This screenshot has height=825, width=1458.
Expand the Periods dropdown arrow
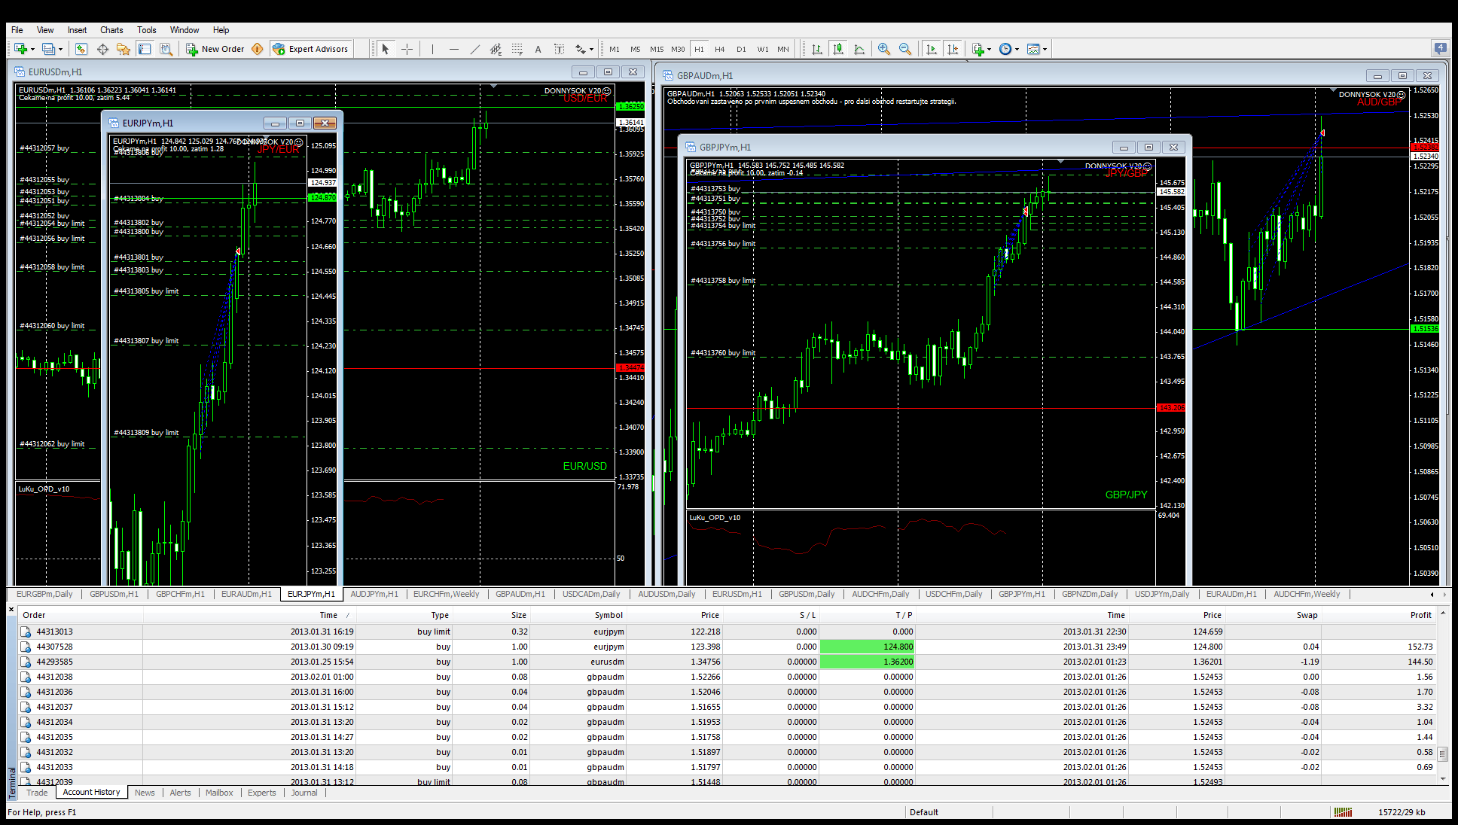(1017, 50)
